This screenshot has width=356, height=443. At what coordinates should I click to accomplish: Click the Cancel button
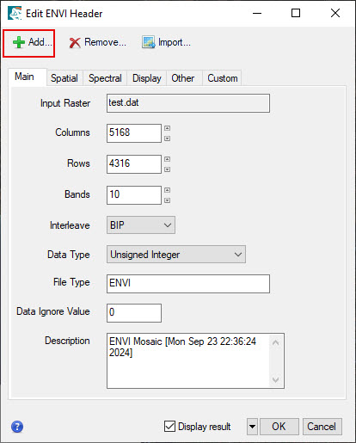[322, 427]
